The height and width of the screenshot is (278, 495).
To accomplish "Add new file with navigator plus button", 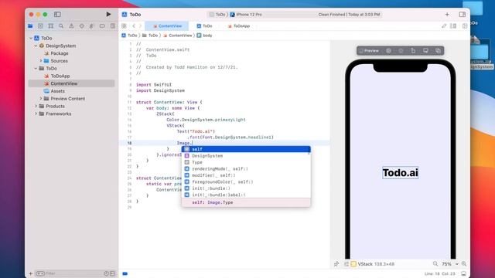I will click(31, 273).
